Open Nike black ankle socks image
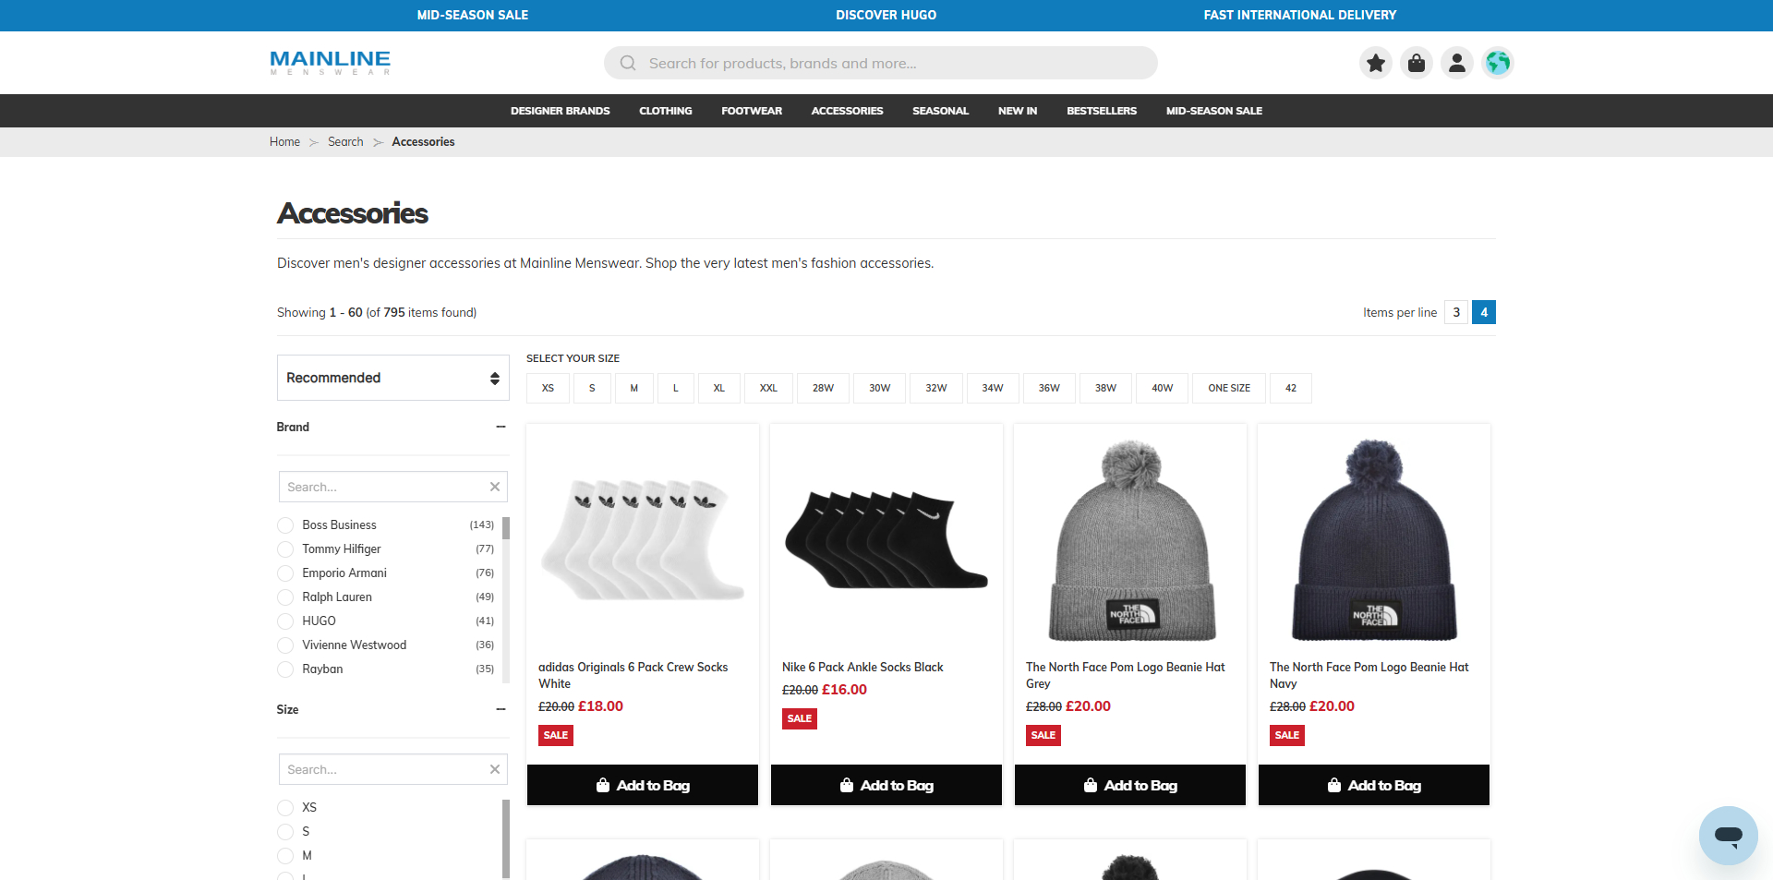Viewport: 1773px width, 880px height. (x=886, y=540)
